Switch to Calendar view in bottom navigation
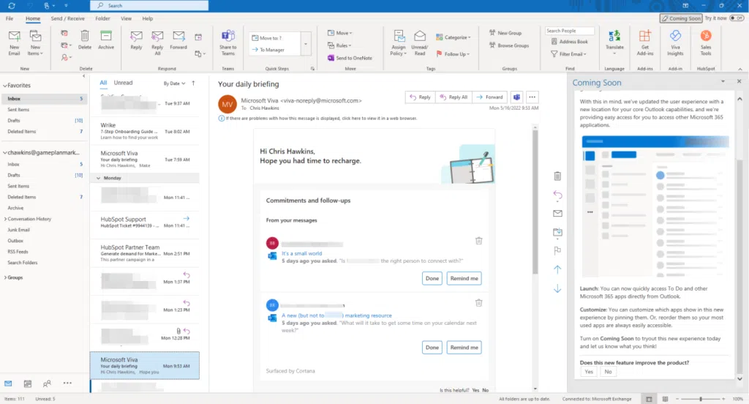The width and height of the screenshot is (749, 404). 28,384
